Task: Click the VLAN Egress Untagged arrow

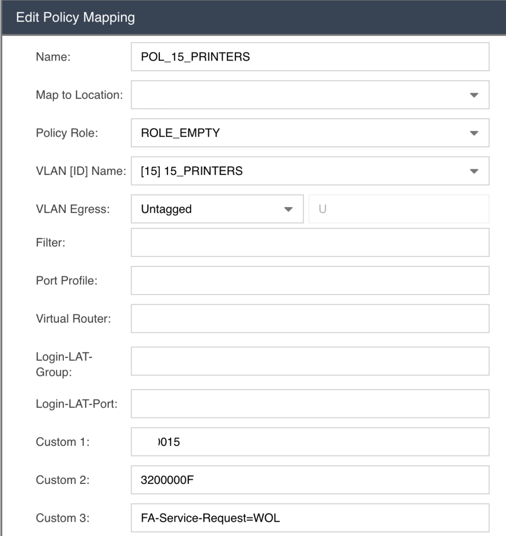Action: point(288,209)
